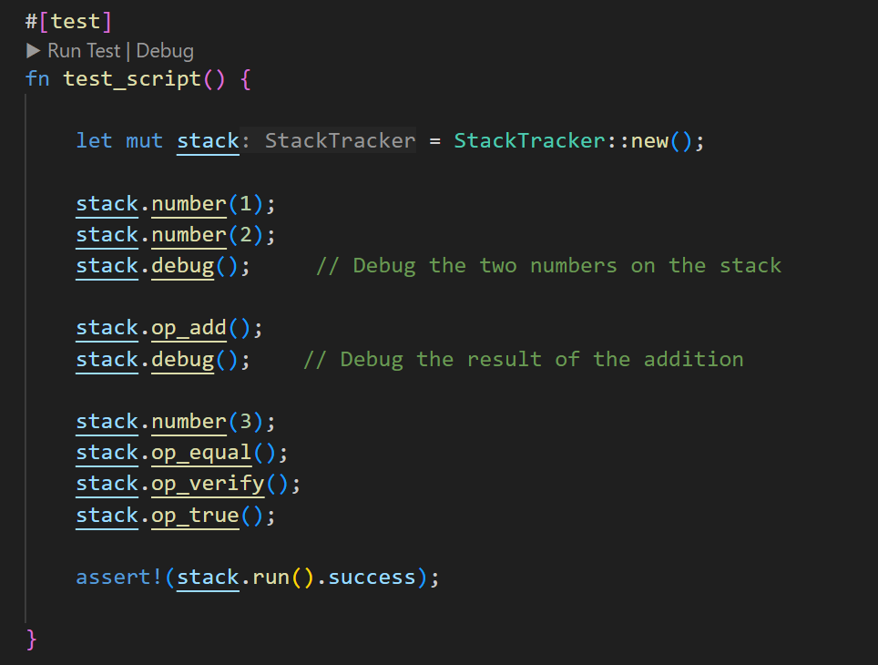Click the op_true method call
The width and height of the screenshot is (878, 665).
(x=195, y=516)
